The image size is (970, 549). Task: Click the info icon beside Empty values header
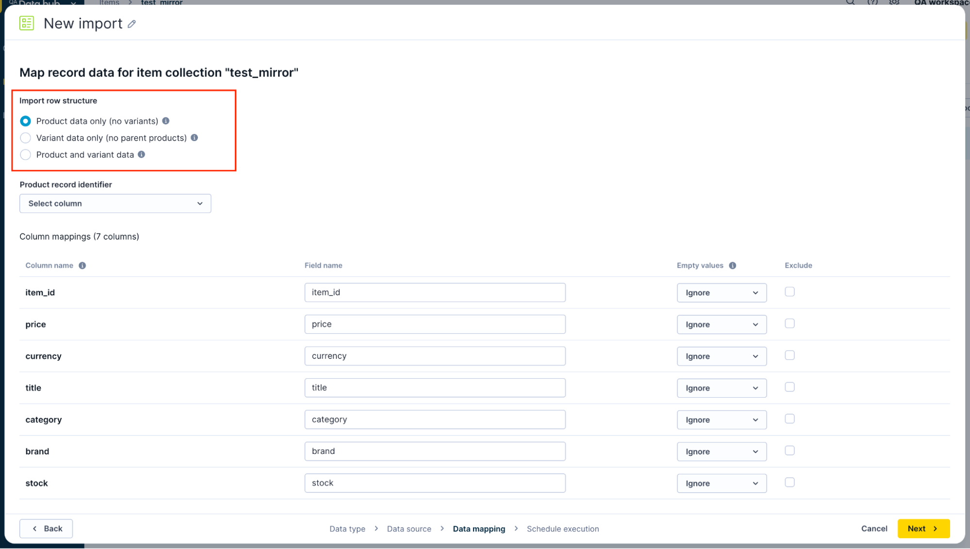(x=733, y=265)
